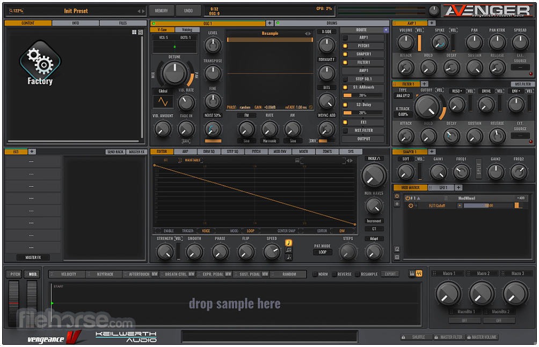Adjust the S1: AAReverb 20% level slider
Screen dimensions: 539x347
point(363,95)
